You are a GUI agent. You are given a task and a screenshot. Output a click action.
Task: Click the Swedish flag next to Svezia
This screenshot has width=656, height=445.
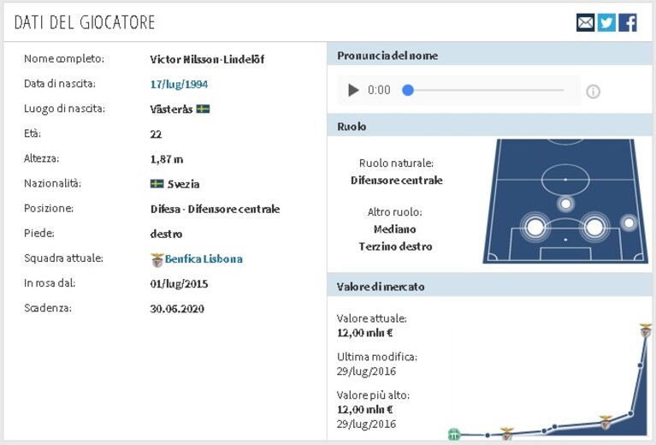[157, 183]
